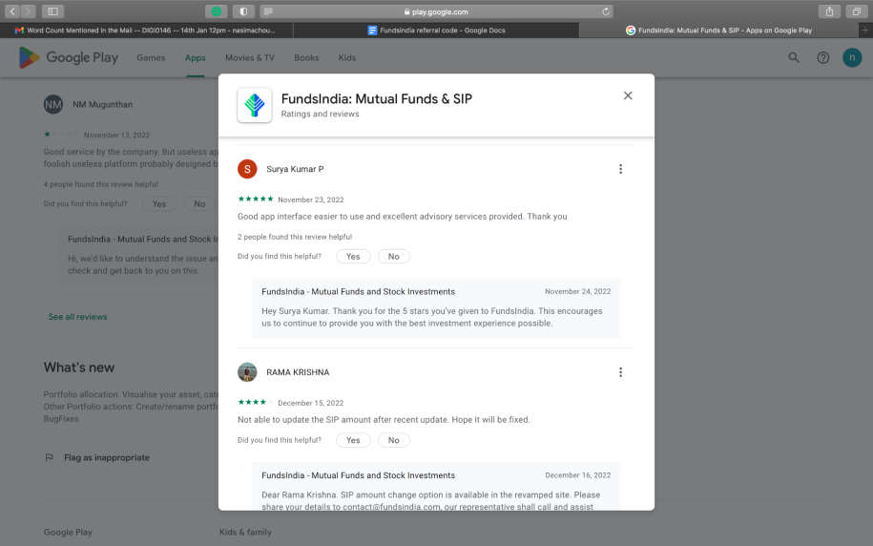Mark RAMA KRISHNA review not helpful with No
This screenshot has width=873, height=546.
394,440
